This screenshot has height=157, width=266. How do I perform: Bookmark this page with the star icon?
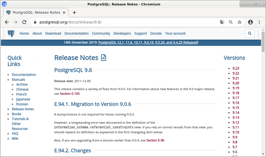(x=240, y=22)
